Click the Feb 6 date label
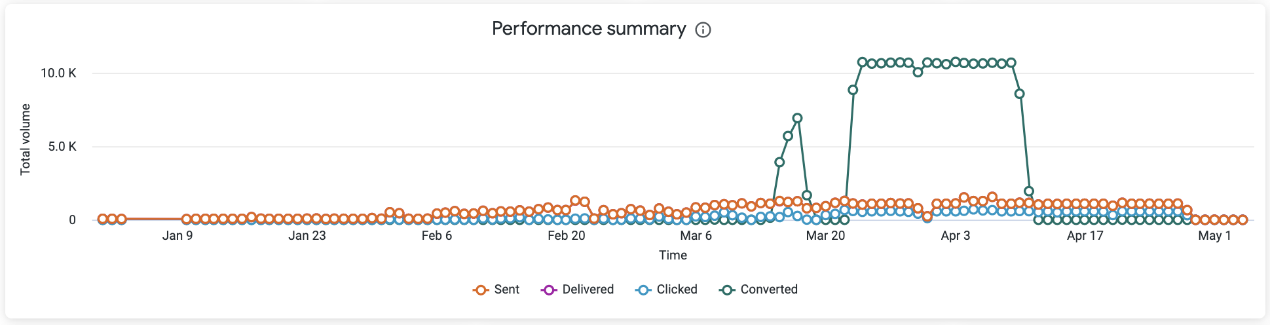This screenshot has height=325, width=1270. pyautogui.click(x=437, y=236)
